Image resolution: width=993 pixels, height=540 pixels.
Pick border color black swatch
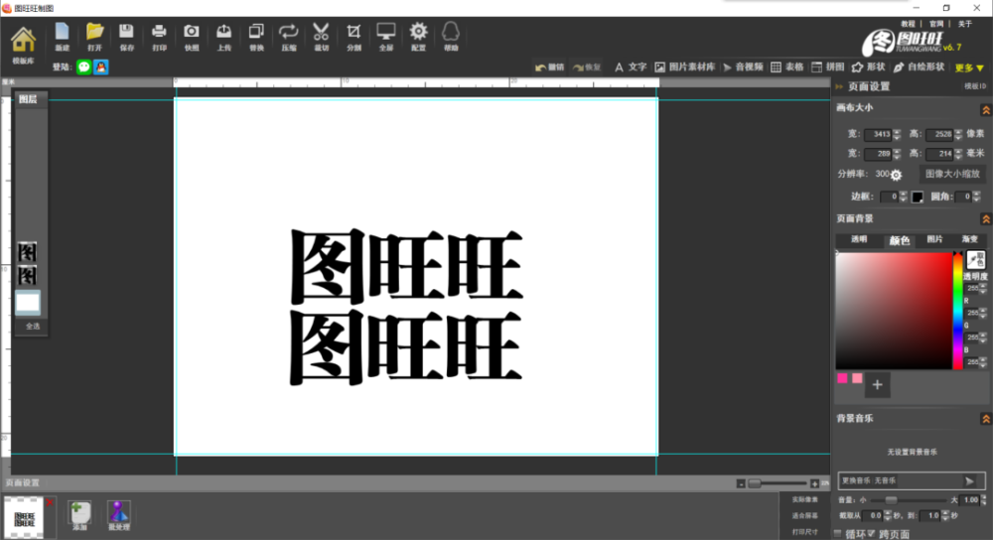click(917, 197)
